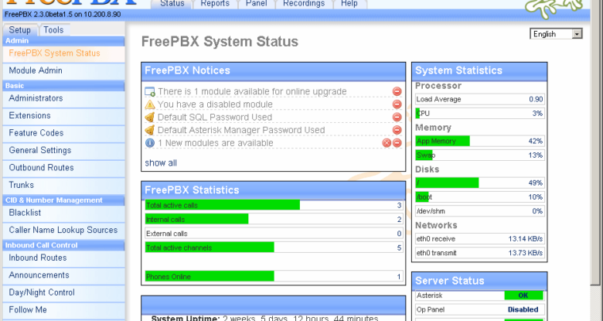603x321 pixels.
Task: Open the Panel tab in top navigation
Action: point(256,4)
